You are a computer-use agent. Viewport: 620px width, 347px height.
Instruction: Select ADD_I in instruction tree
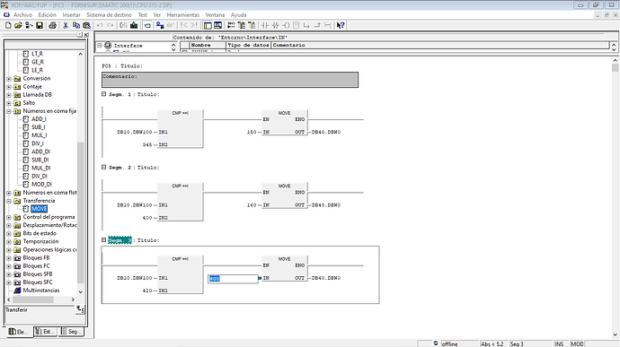tap(39, 119)
